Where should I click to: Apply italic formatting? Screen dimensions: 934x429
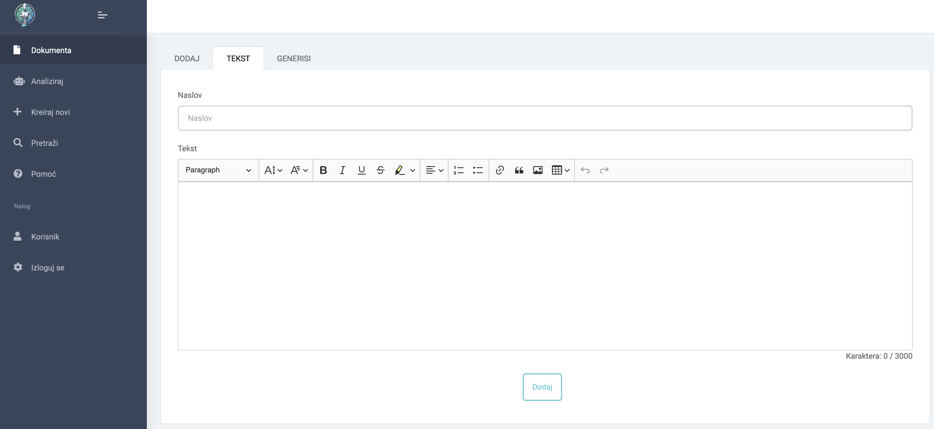342,170
